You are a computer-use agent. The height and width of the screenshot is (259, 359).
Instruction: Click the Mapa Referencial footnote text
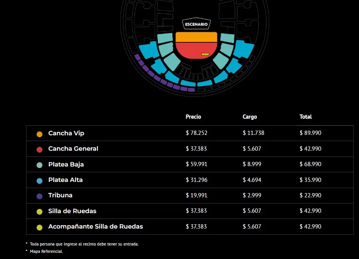click(x=46, y=251)
